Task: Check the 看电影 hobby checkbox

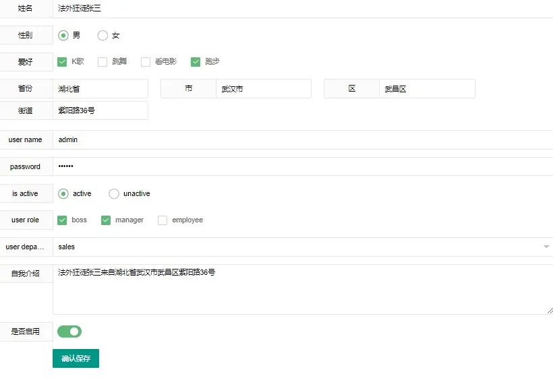Action: (x=146, y=62)
